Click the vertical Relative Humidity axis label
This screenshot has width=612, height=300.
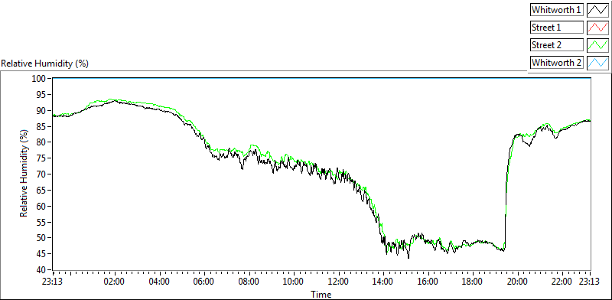point(24,174)
